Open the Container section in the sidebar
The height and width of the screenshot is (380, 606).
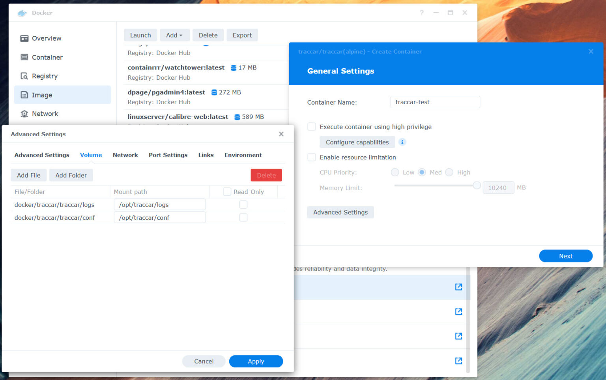click(47, 57)
